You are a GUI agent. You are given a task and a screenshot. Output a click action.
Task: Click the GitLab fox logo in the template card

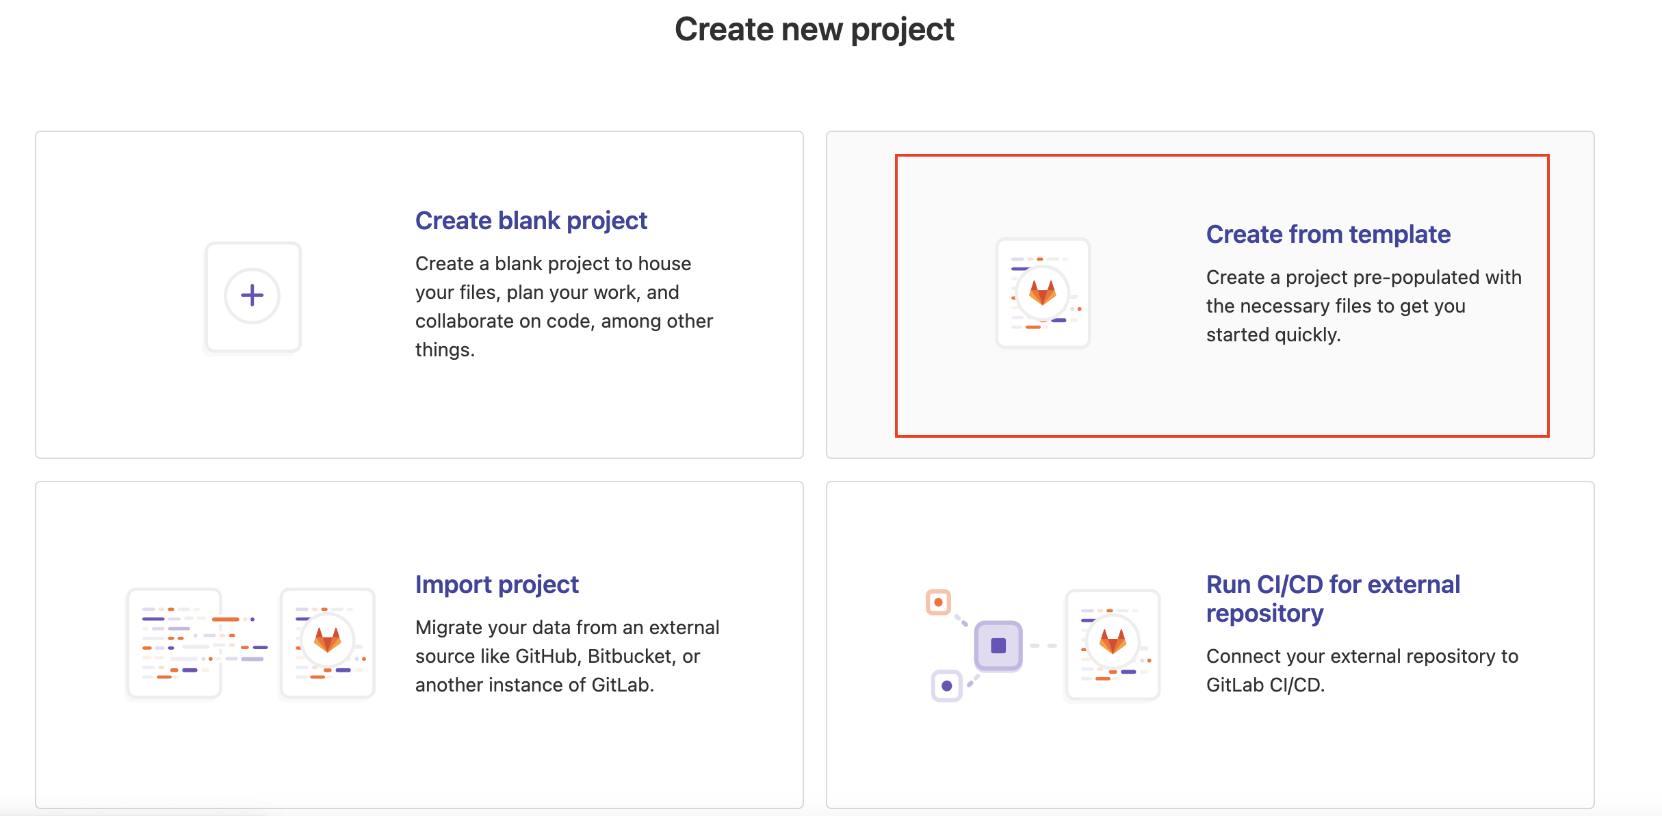click(x=1043, y=293)
